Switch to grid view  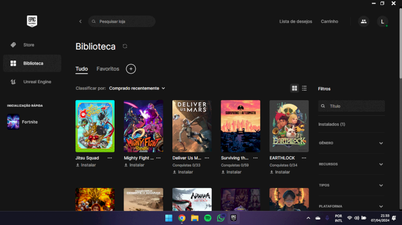coord(294,88)
